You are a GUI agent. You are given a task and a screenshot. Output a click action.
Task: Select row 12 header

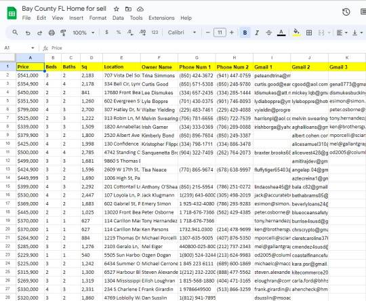(x=7, y=161)
